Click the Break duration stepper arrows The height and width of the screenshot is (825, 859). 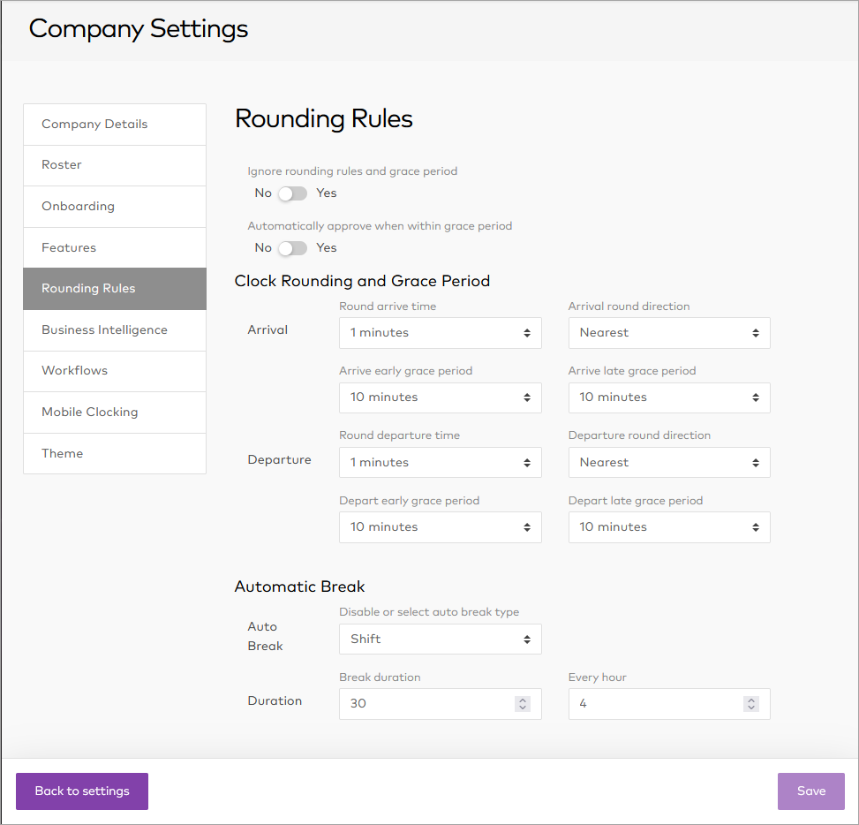point(523,704)
